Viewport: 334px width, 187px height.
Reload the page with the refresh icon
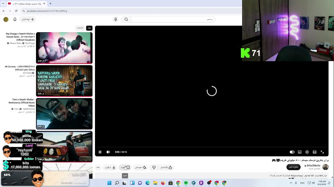(16, 11)
